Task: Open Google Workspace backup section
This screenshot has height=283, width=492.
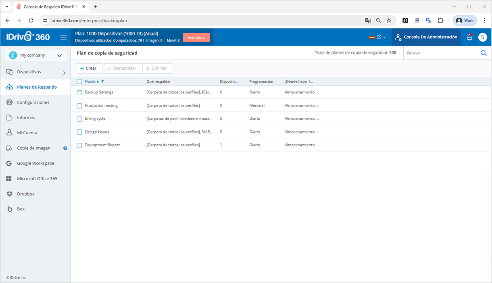Action: [x=35, y=163]
